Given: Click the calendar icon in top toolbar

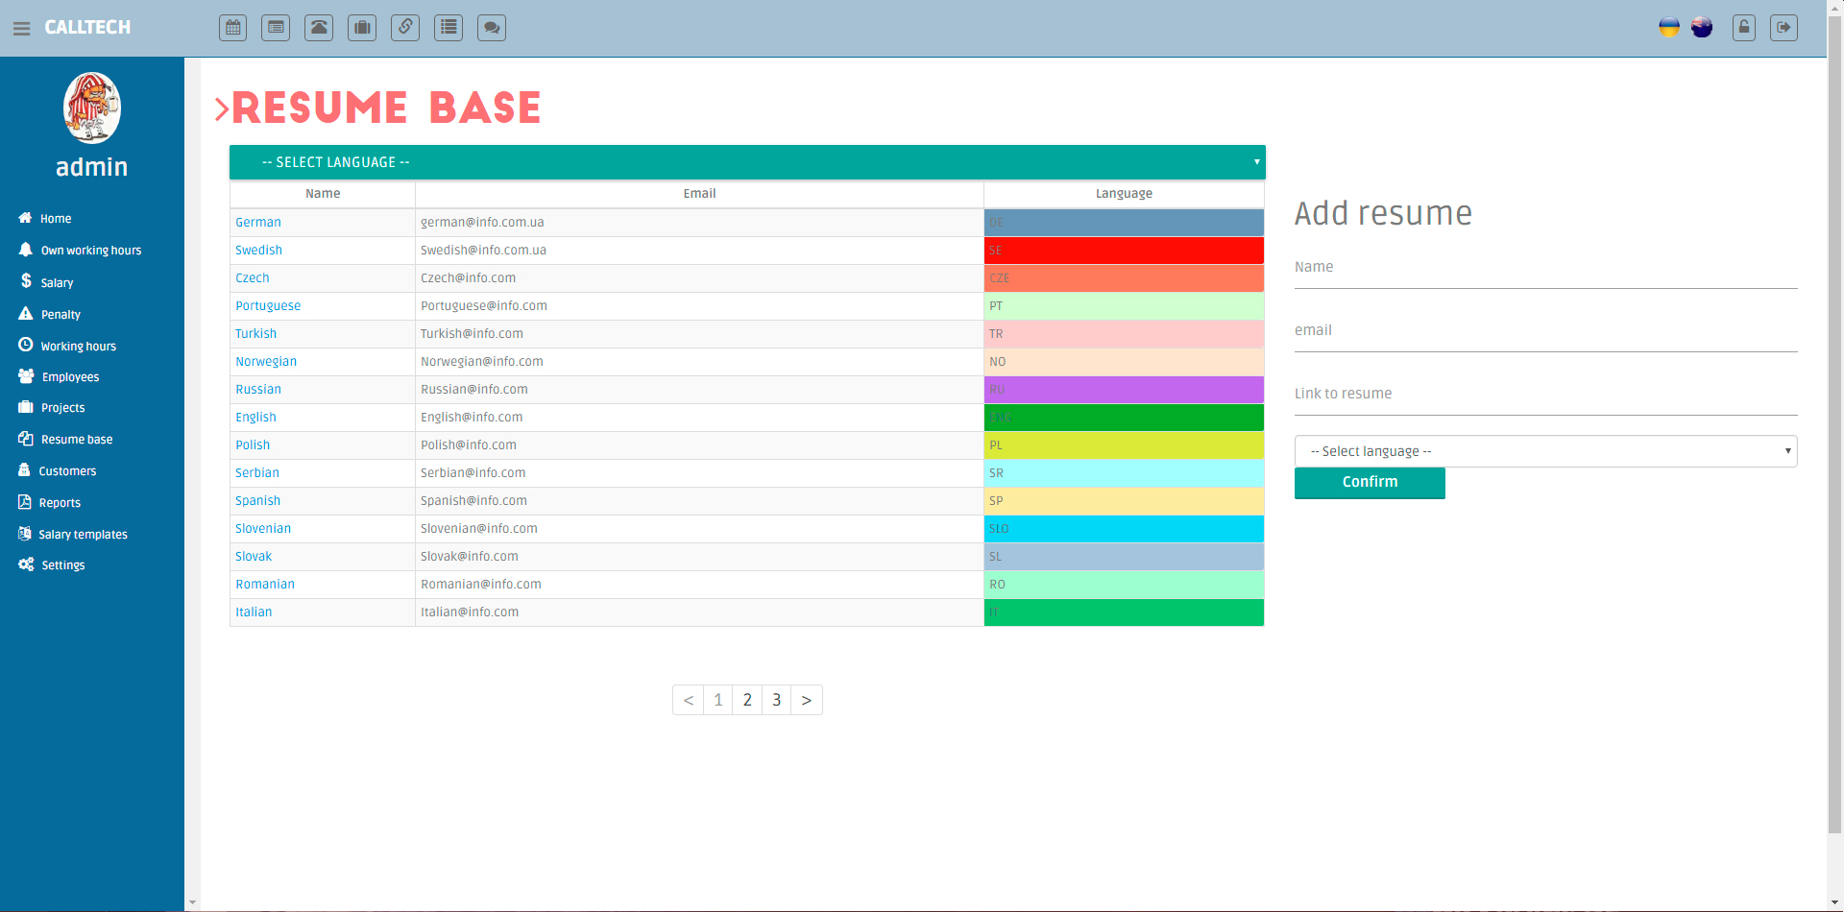Looking at the screenshot, I should click(232, 28).
